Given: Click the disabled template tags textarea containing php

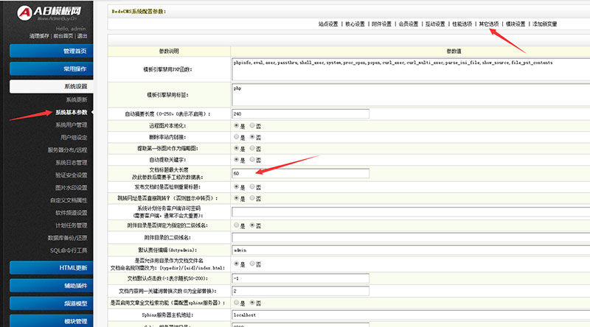Looking at the screenshot, I should pyautogui.click(x=411, y=95).
